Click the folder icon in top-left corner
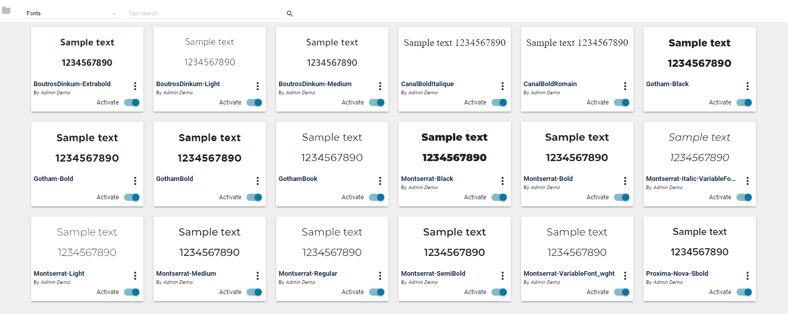This screenshot has width=788, height=314. (x=6, y=10)
